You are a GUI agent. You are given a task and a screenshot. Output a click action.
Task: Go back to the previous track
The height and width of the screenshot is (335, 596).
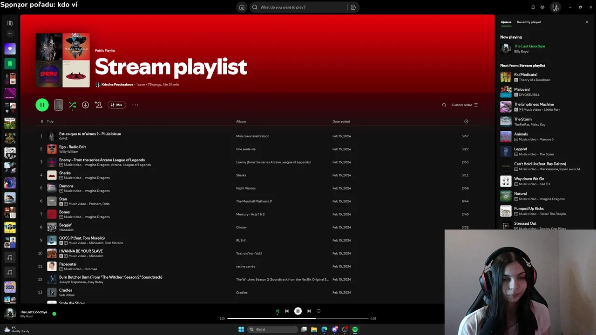(287, 311)
